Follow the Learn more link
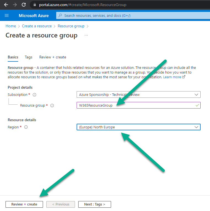The height and width of the screenshot is (211, 210). tap(172, 77)
